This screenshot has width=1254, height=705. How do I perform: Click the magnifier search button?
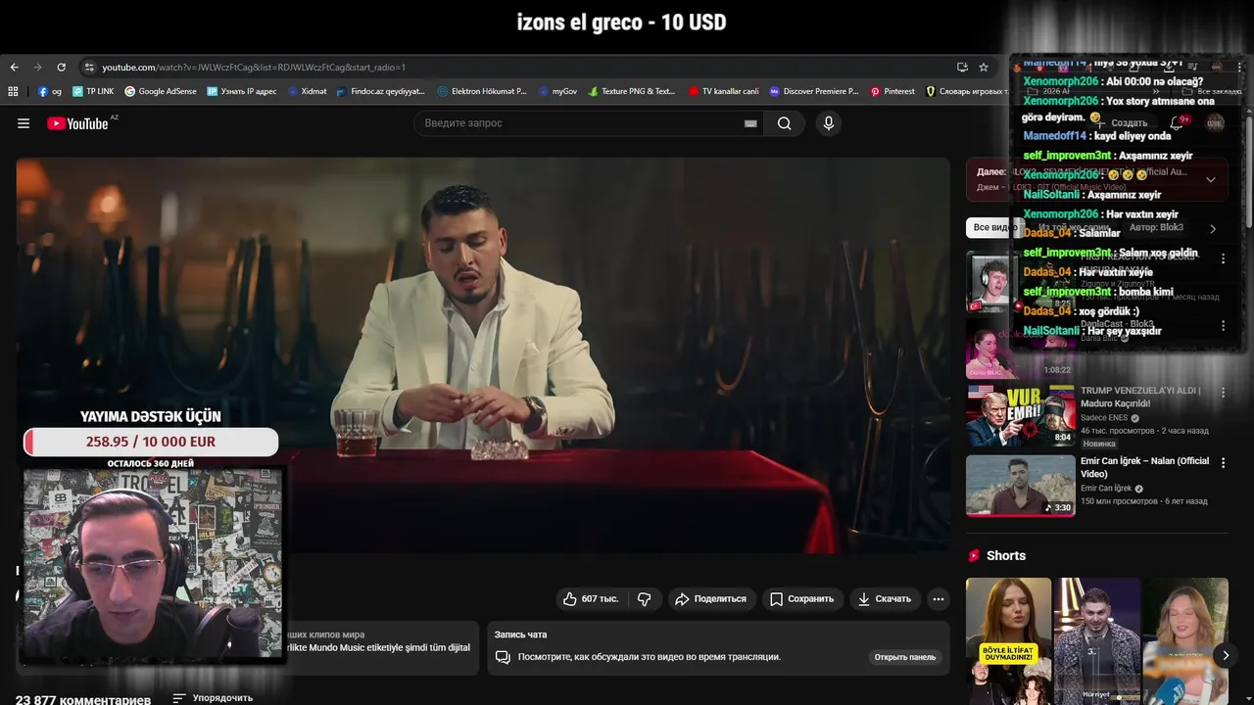click(785, 123)
